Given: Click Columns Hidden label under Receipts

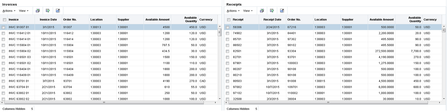Looking at the screenshot, I should click(238, 109).
